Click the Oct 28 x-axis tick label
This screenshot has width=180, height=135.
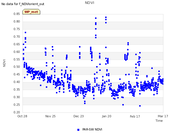tap(22, 116)
